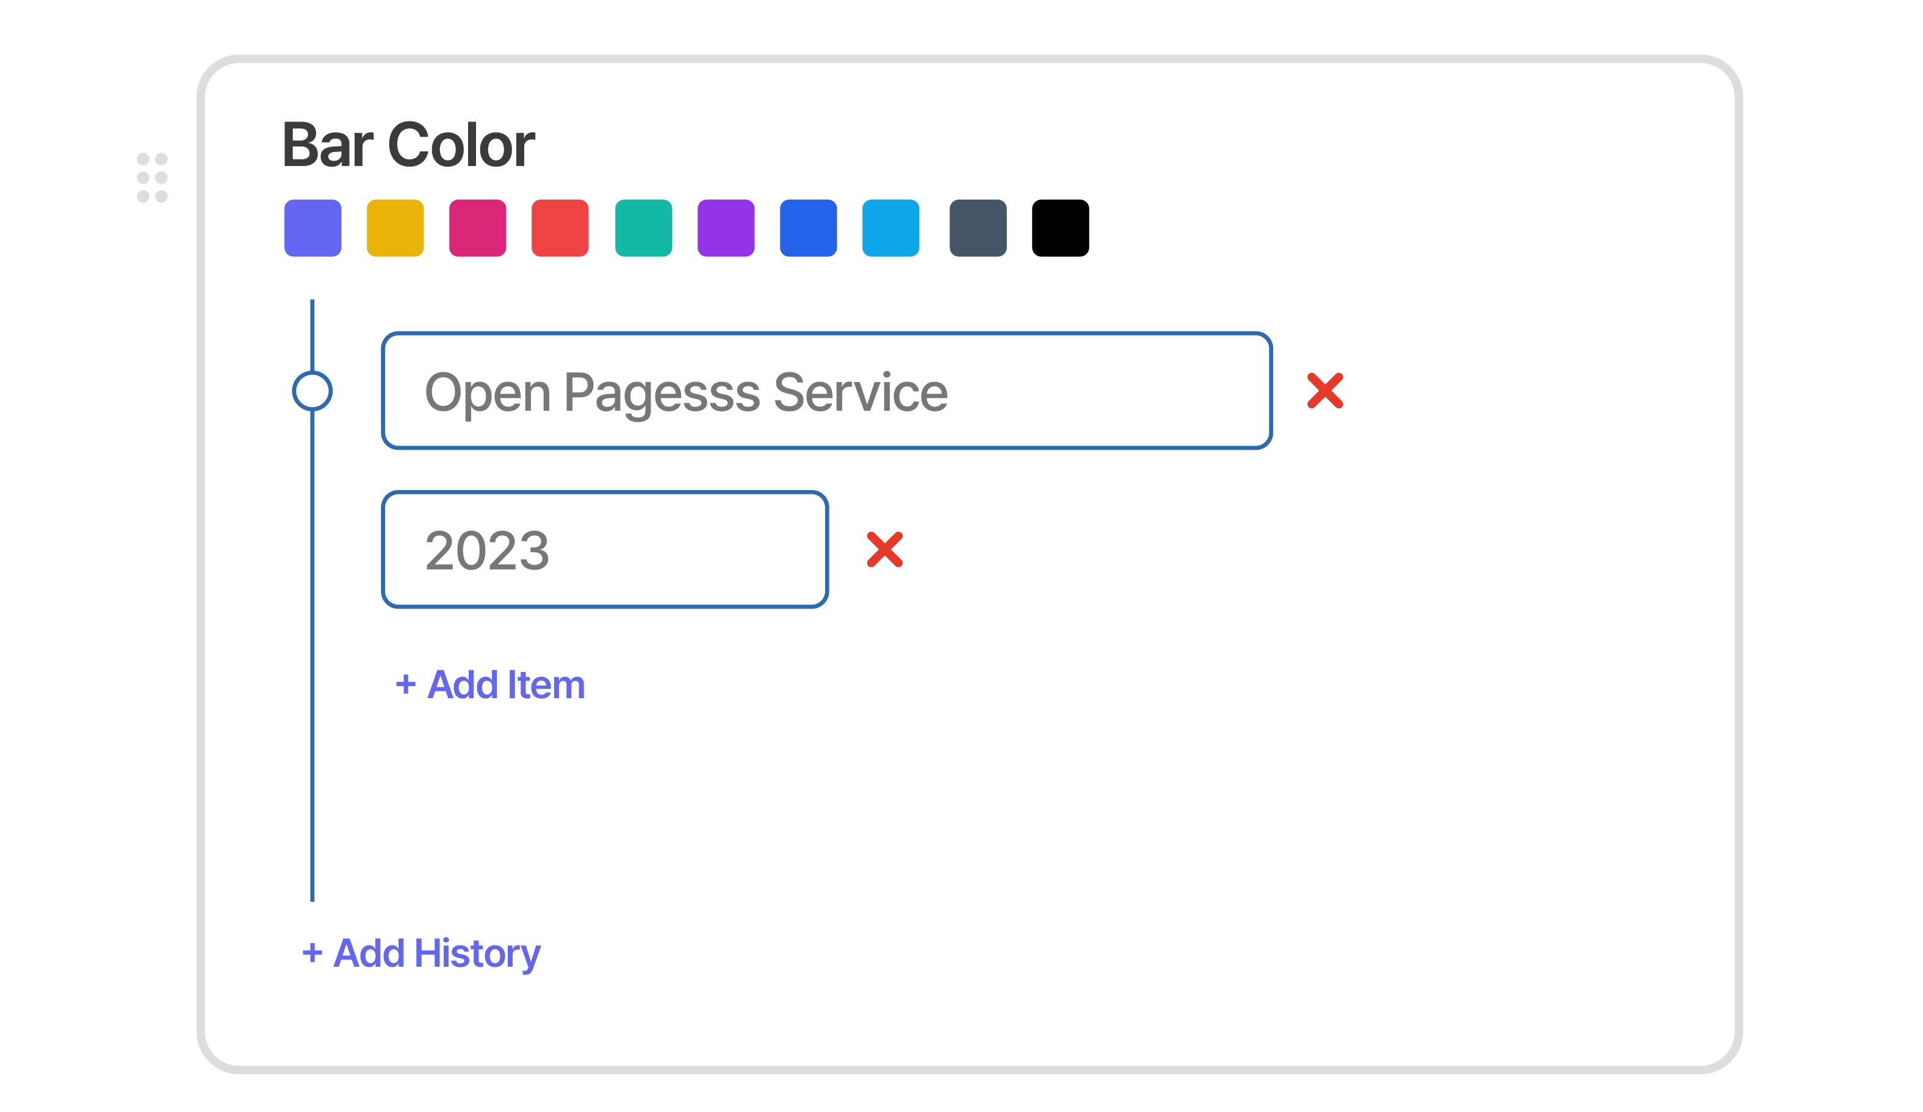Click the Bar Color heading
The image size is (1923, 1112).
coord(408,145)
